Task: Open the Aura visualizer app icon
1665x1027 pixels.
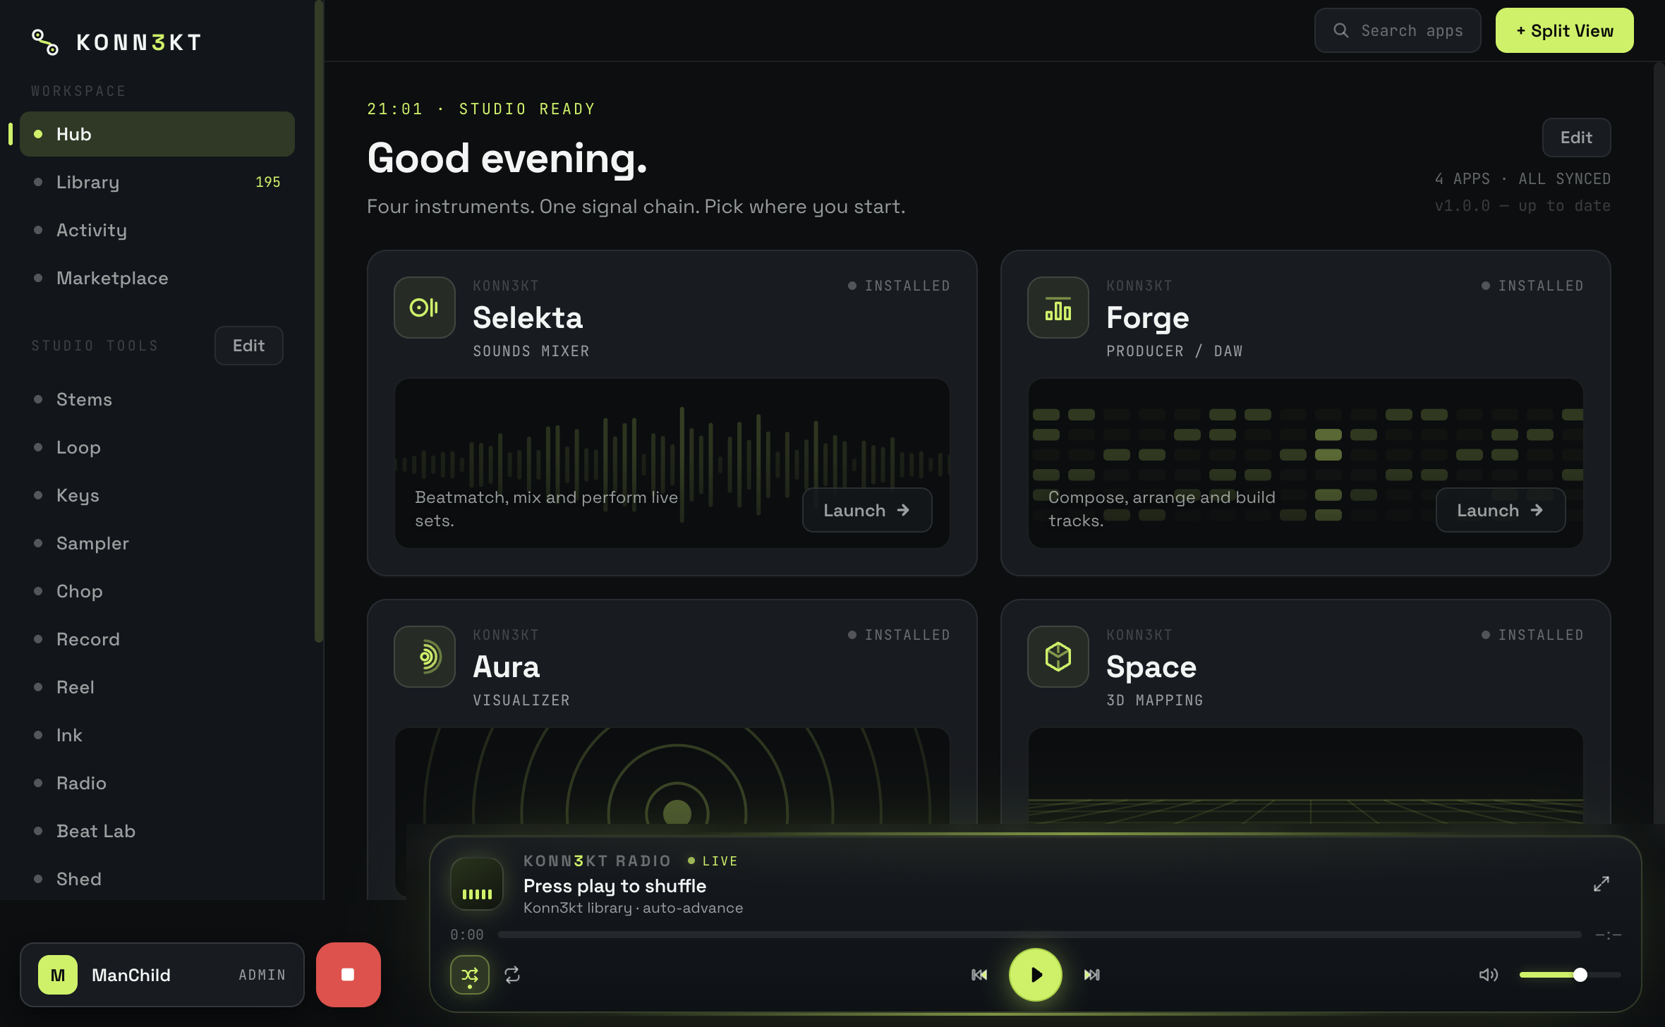Action: (424, 657)
